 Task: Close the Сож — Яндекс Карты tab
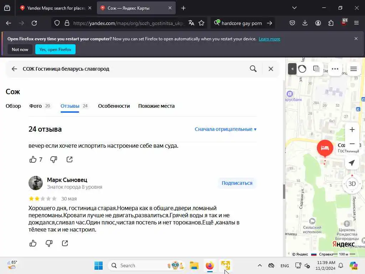pyautogui.click(x=170, y=8)
